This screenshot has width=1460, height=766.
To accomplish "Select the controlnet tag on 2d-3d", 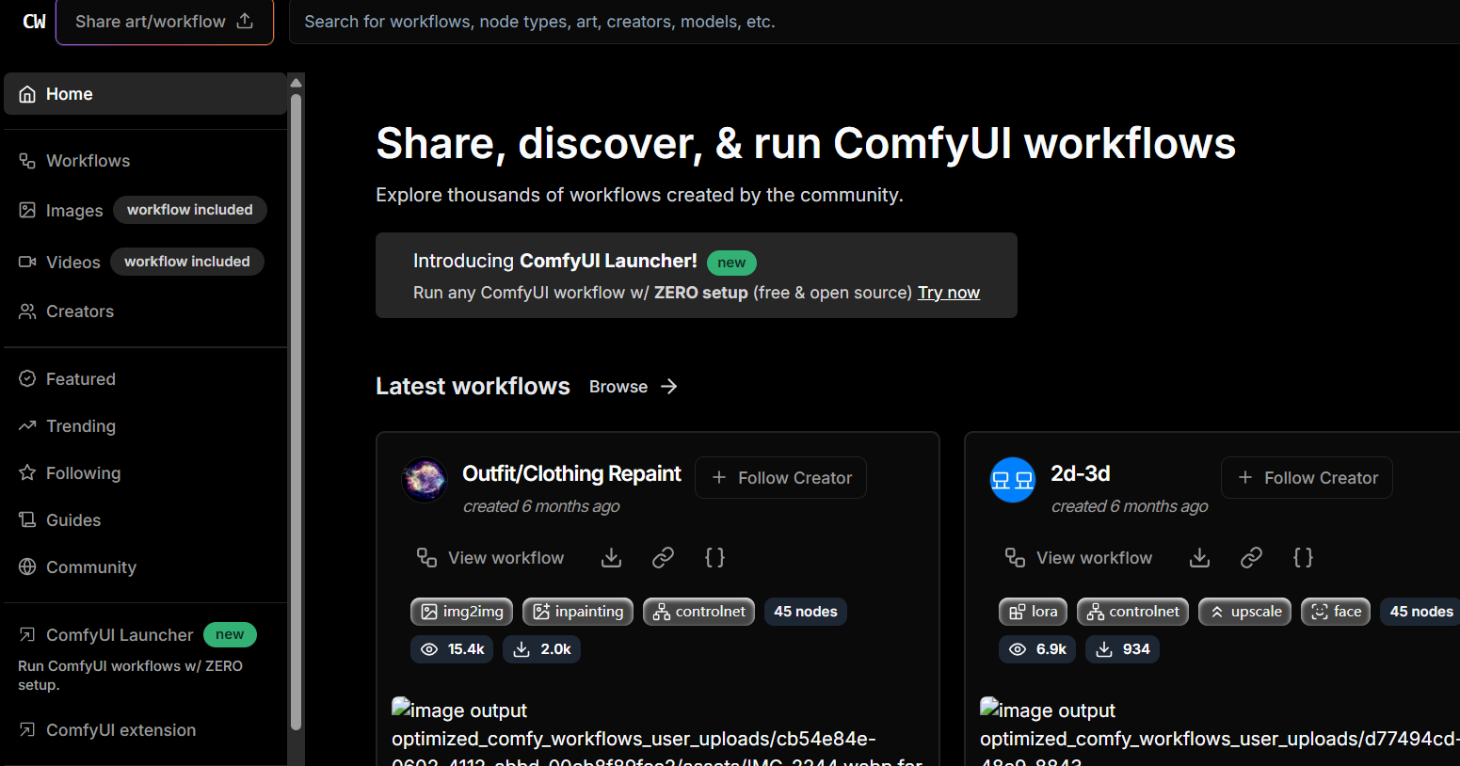I will [1133, 612].
